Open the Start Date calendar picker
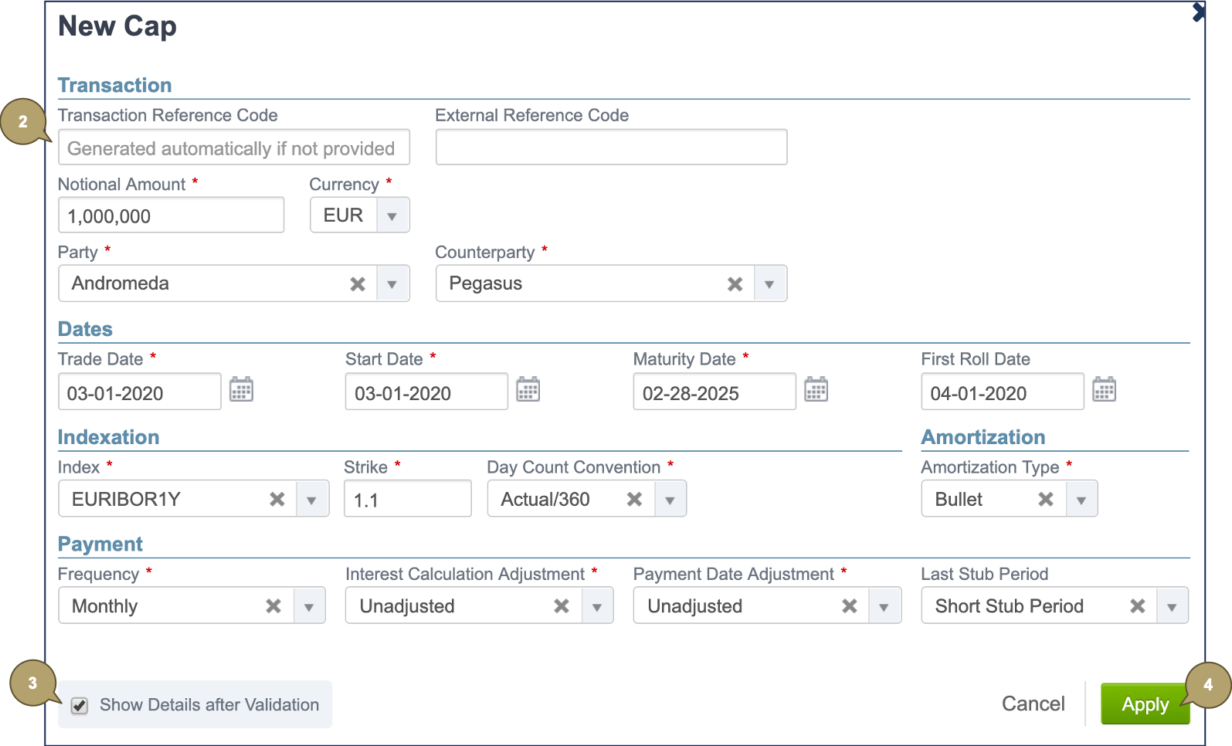This screenshot has height=746, width=1232. click(x=528, y=390)
